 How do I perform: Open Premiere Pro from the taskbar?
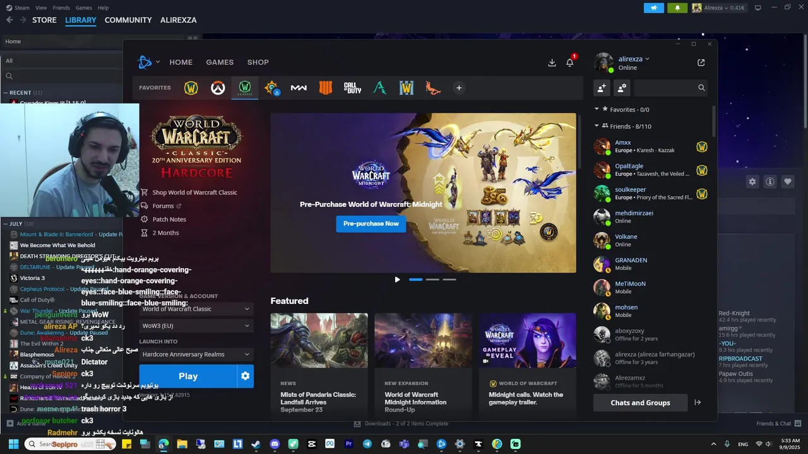(x=348, y=444)
